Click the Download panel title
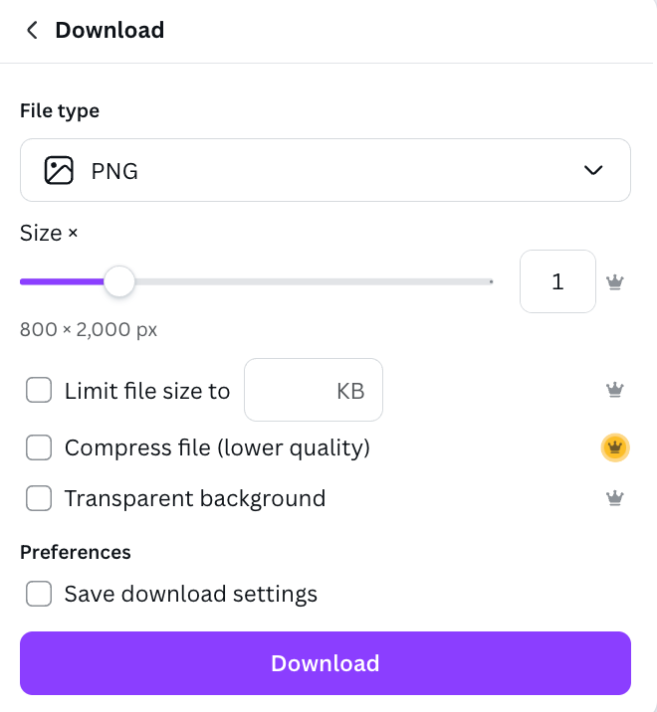 pos(109,31)
